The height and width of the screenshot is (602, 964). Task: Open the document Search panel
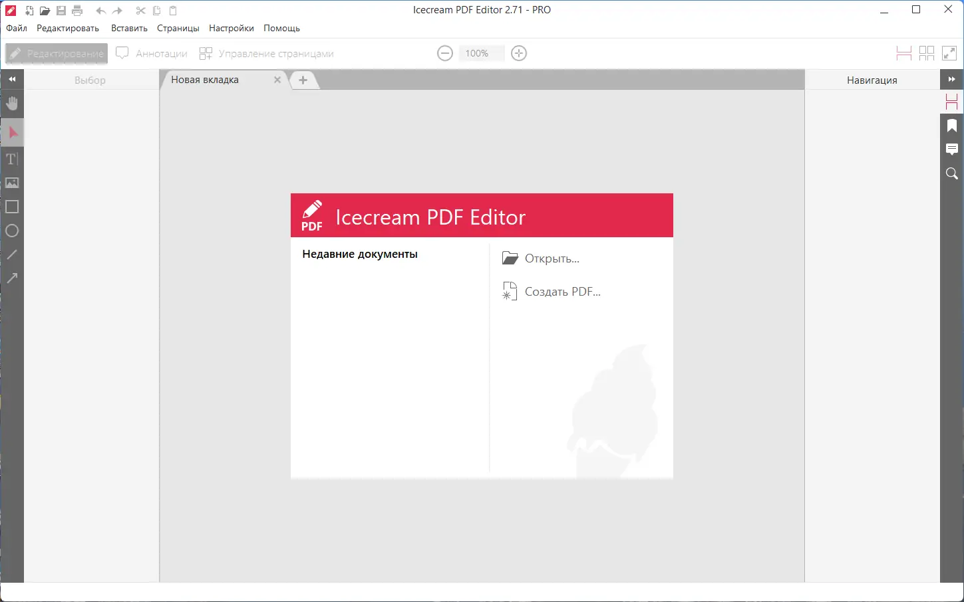(x=951, y=173)
